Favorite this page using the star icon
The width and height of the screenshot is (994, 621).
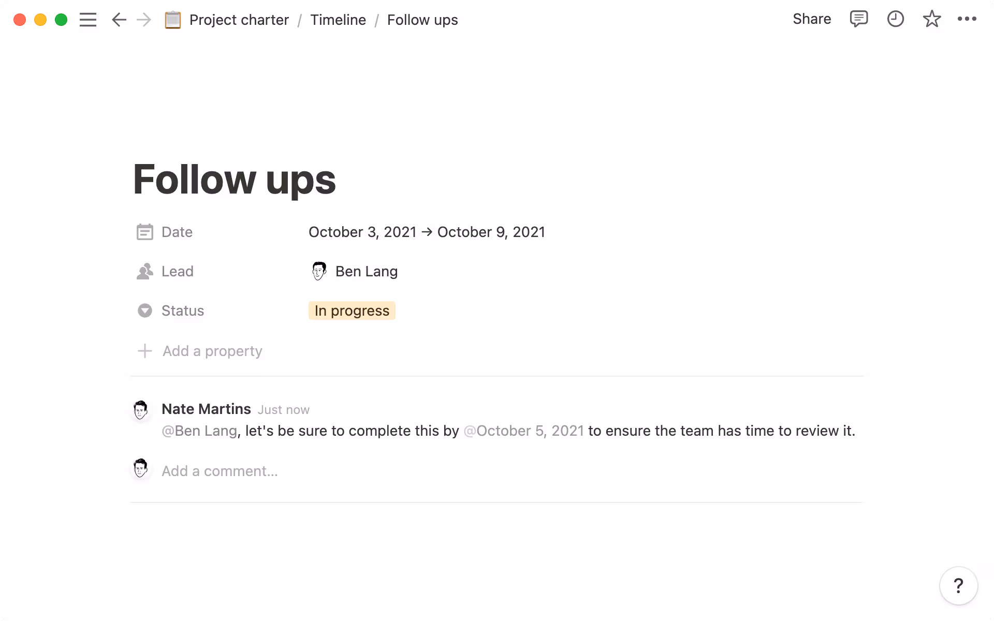[x=931, y=19]
